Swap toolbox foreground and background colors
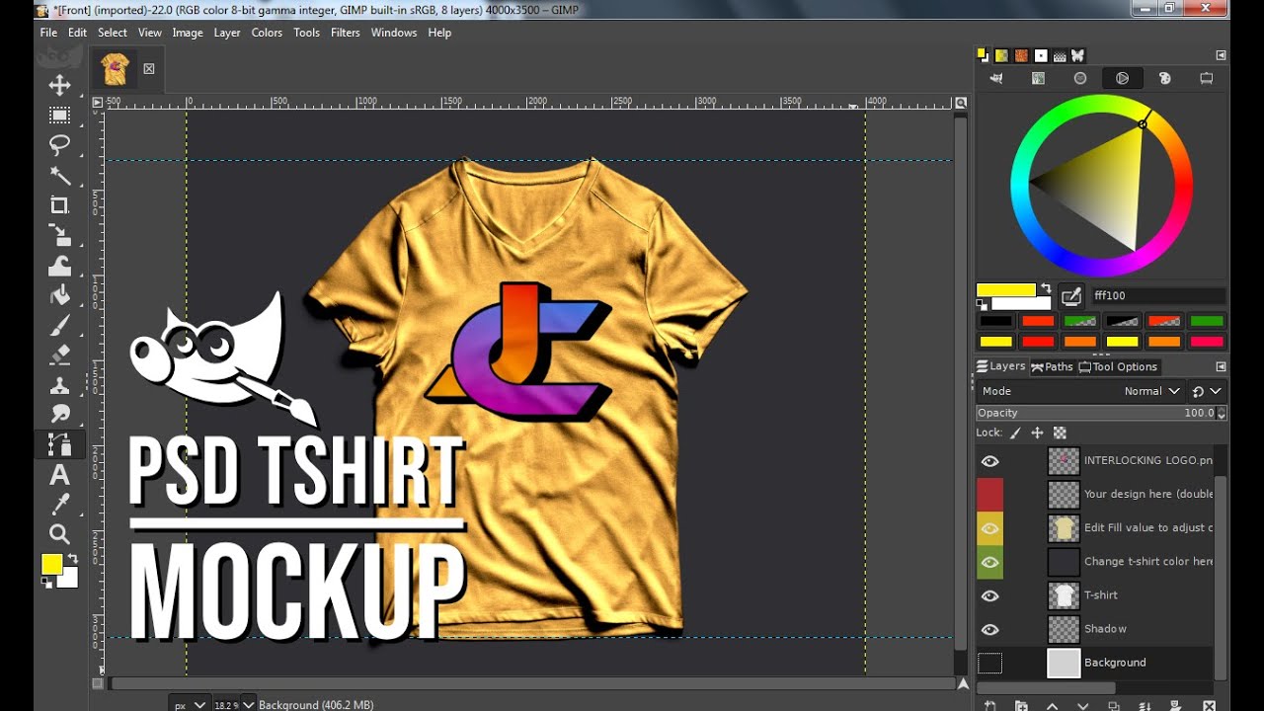The width and height of the screenshot is (1264, 711). 72,559
